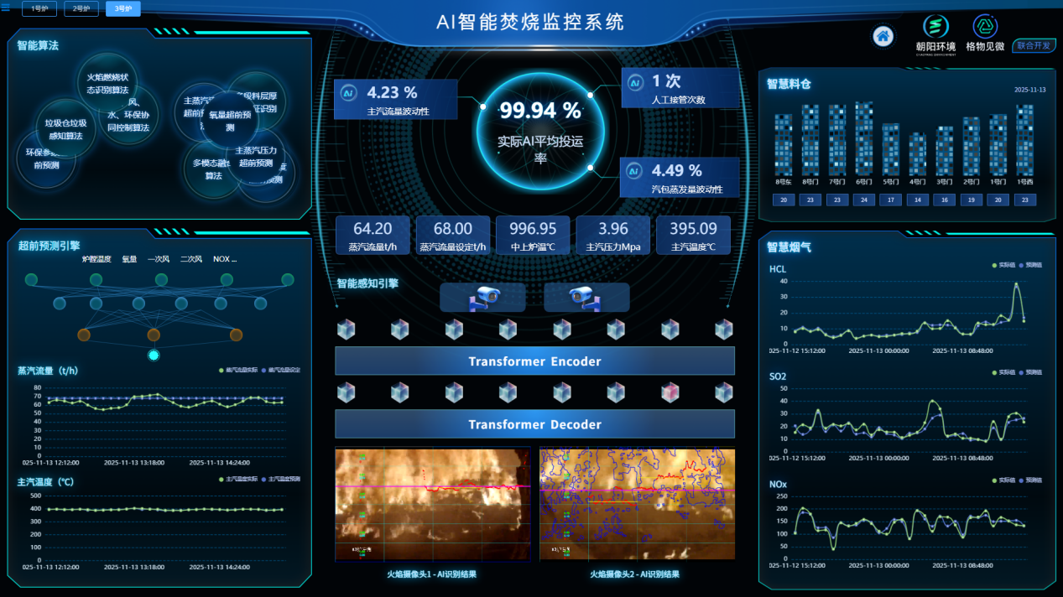Open the hamburger menu icon at top-left

(x=6, y=9)
